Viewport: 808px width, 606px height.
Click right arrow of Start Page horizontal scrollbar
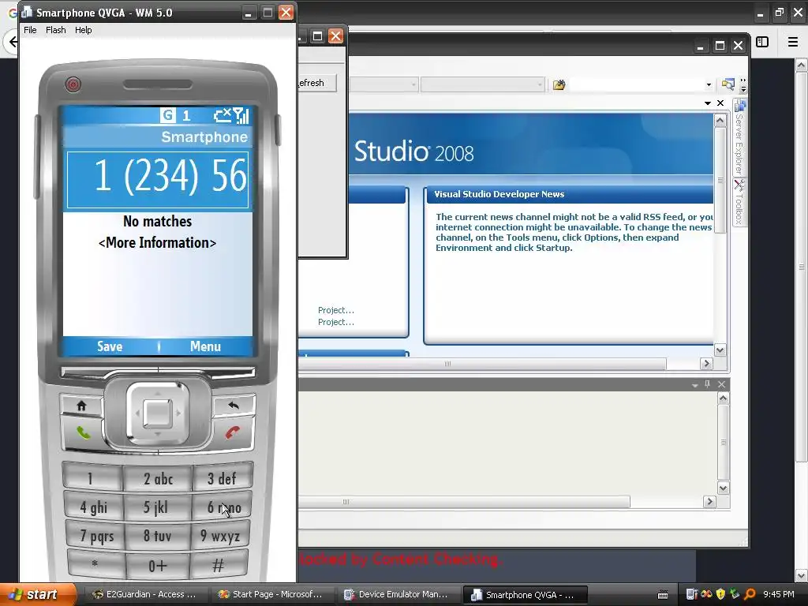pyautogui.click(x=706, y=364)
